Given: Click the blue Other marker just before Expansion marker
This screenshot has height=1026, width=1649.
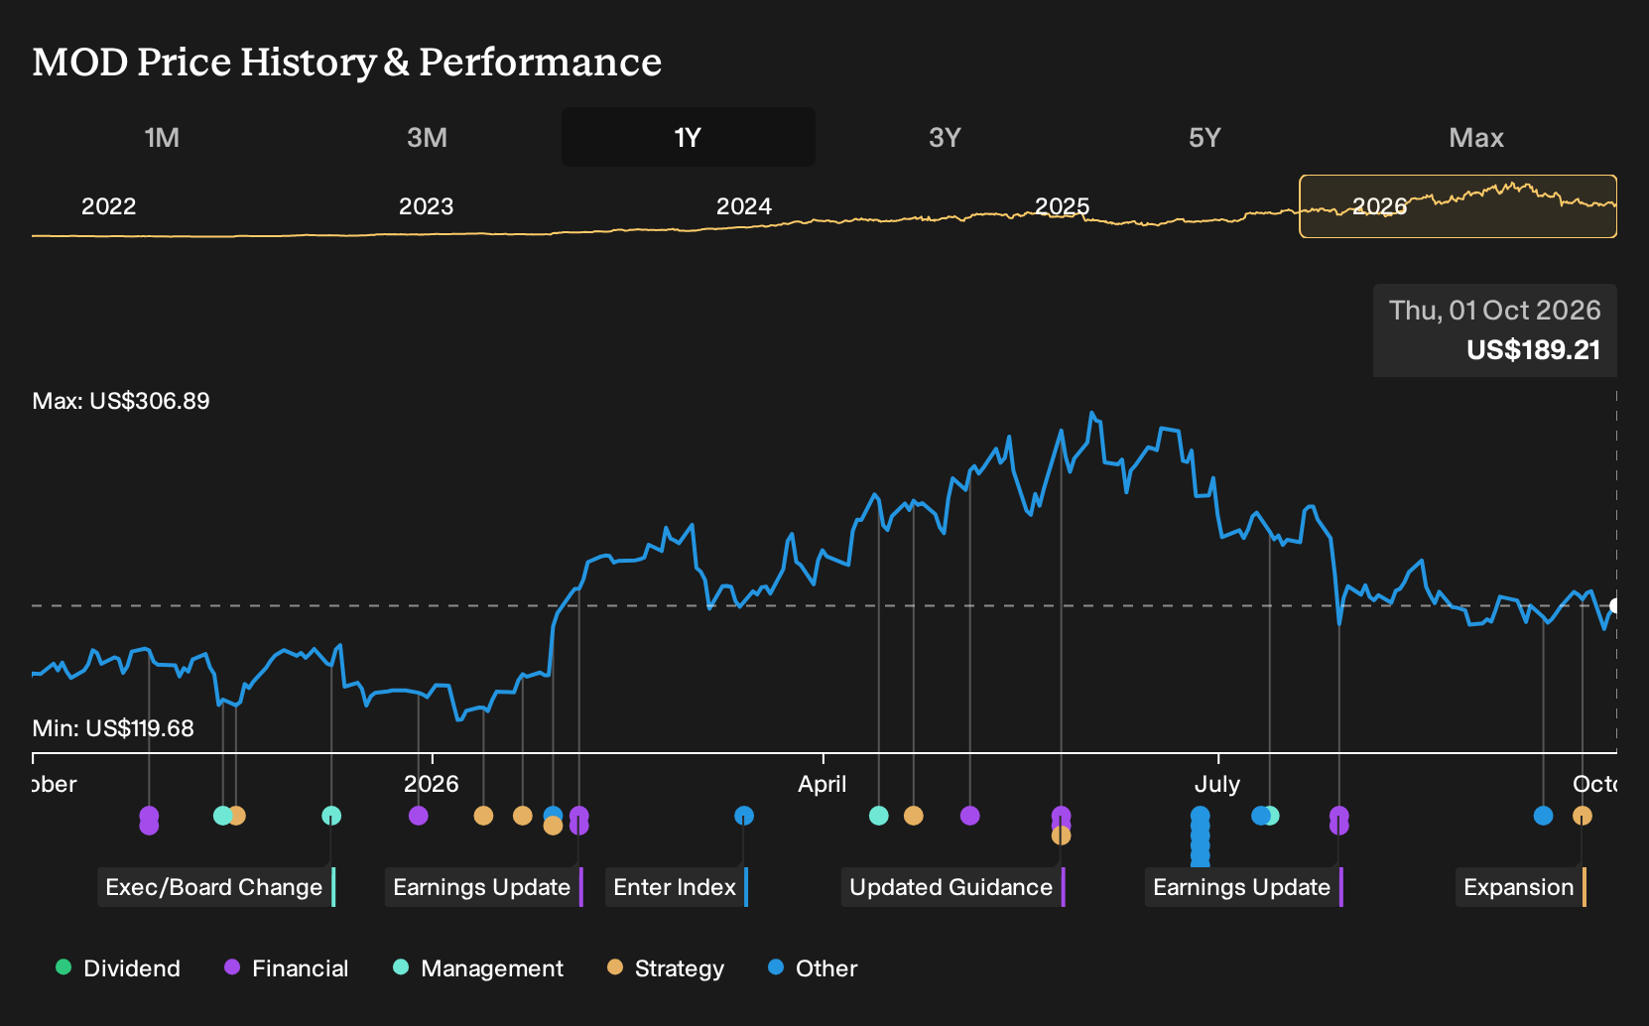Looking at the screenshot, I should (x=1543, y=816).
